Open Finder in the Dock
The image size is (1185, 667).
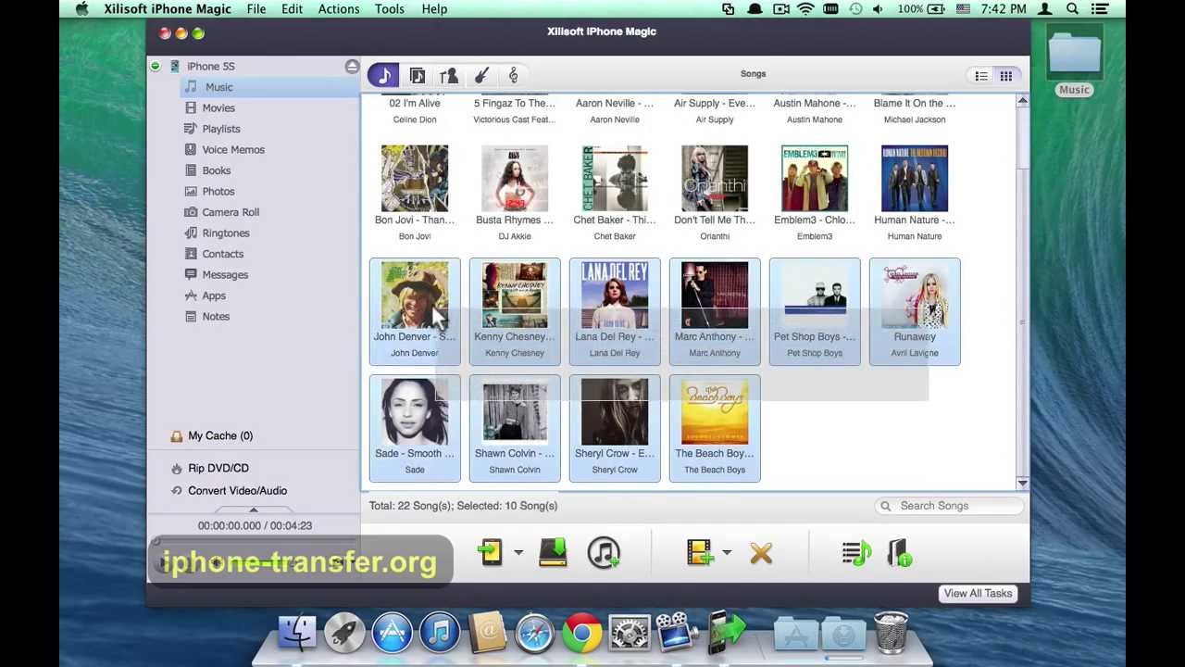coord(297,634)
